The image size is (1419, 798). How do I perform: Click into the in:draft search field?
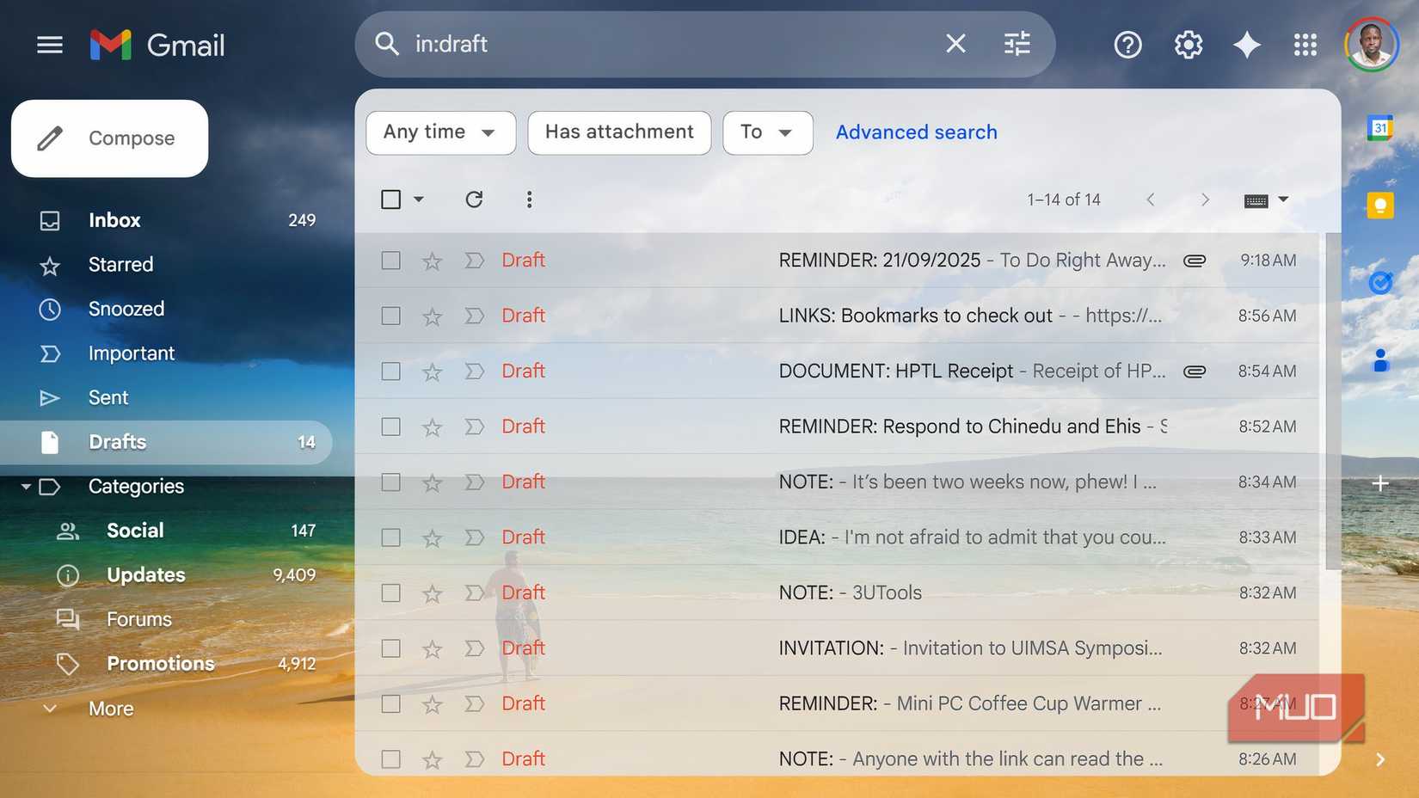[x=671, y=44]
